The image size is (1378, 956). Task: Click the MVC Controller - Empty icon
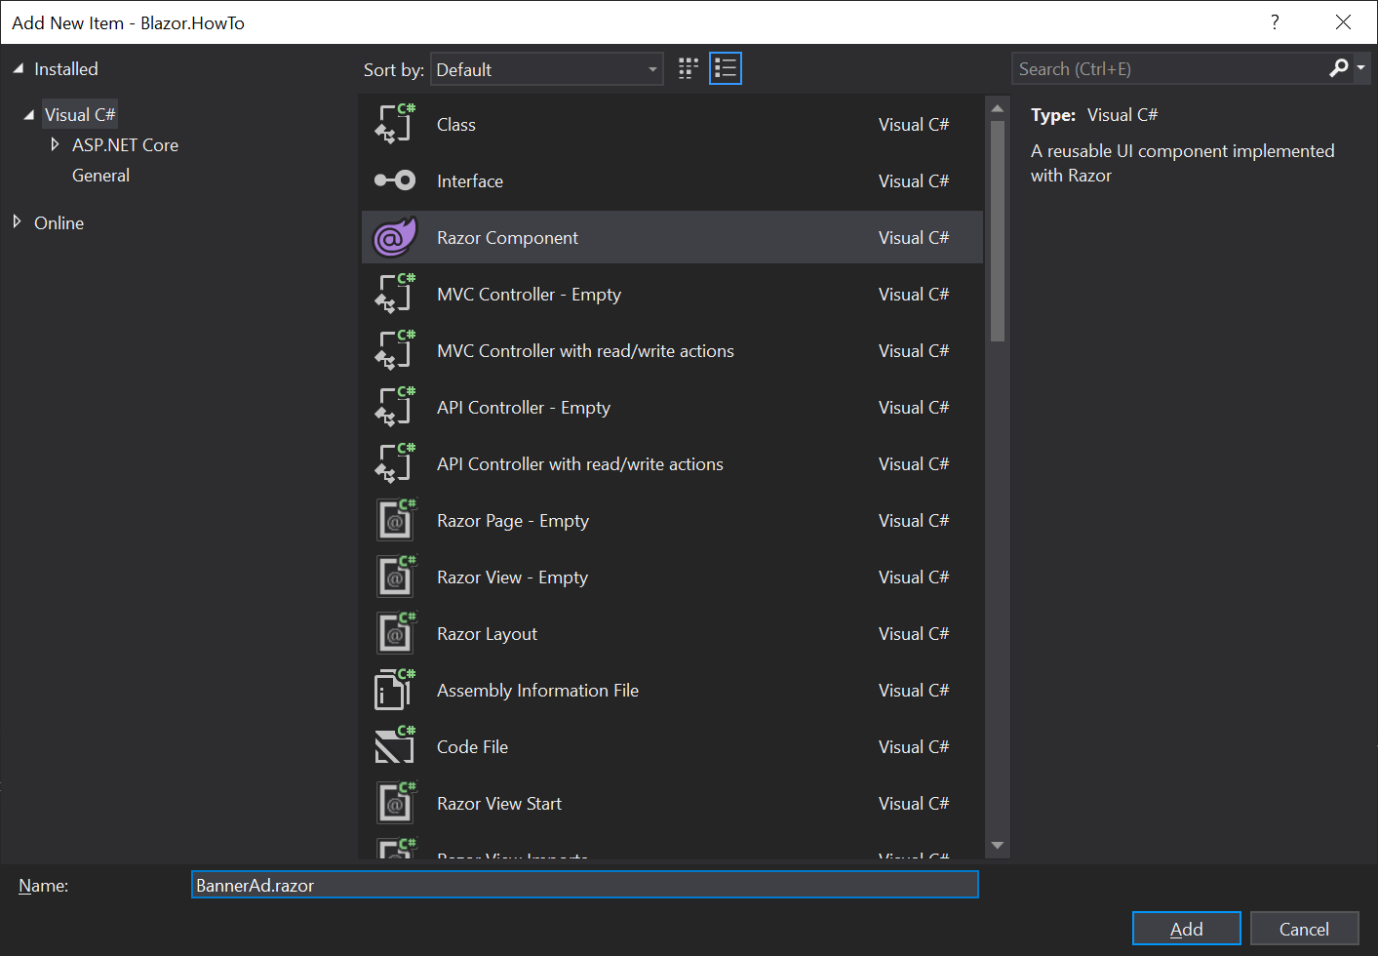(394, 294)
